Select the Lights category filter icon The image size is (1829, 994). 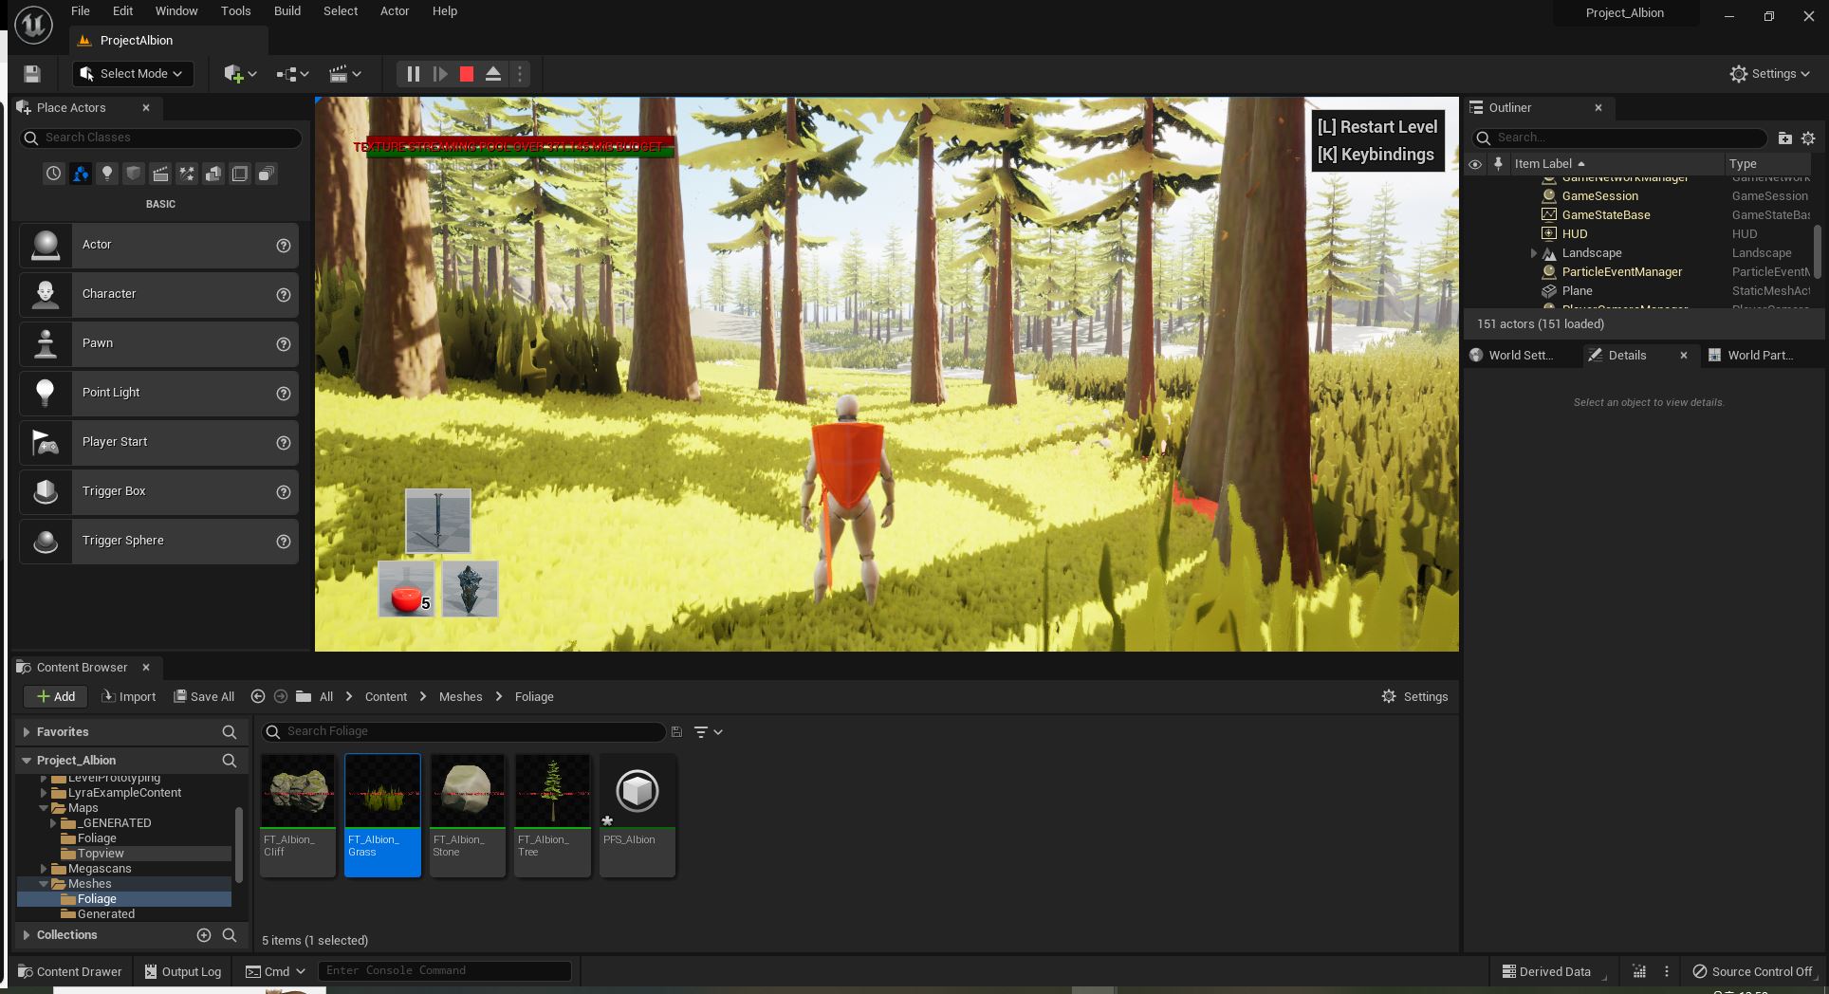click(x=107, y=174)
